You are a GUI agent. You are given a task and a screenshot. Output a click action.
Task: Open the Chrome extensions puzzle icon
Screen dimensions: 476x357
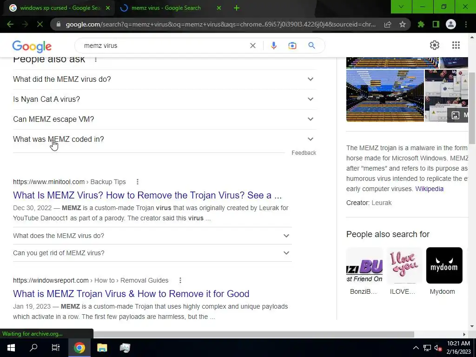421,24
